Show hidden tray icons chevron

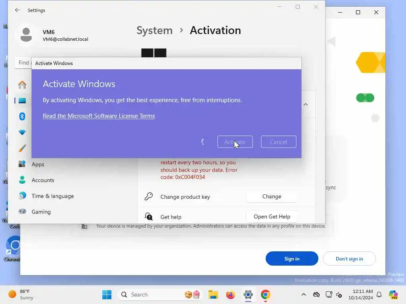304,294
